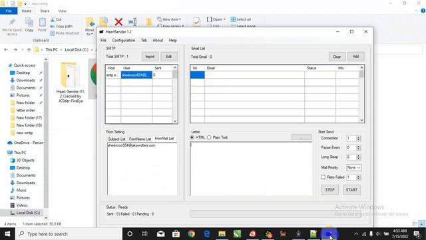Open Microsoft Store from taskbar
426x240 pixels.
[x=176, y=234]
